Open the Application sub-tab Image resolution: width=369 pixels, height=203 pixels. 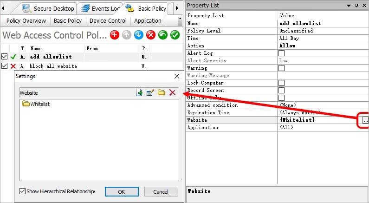(148, 21)
